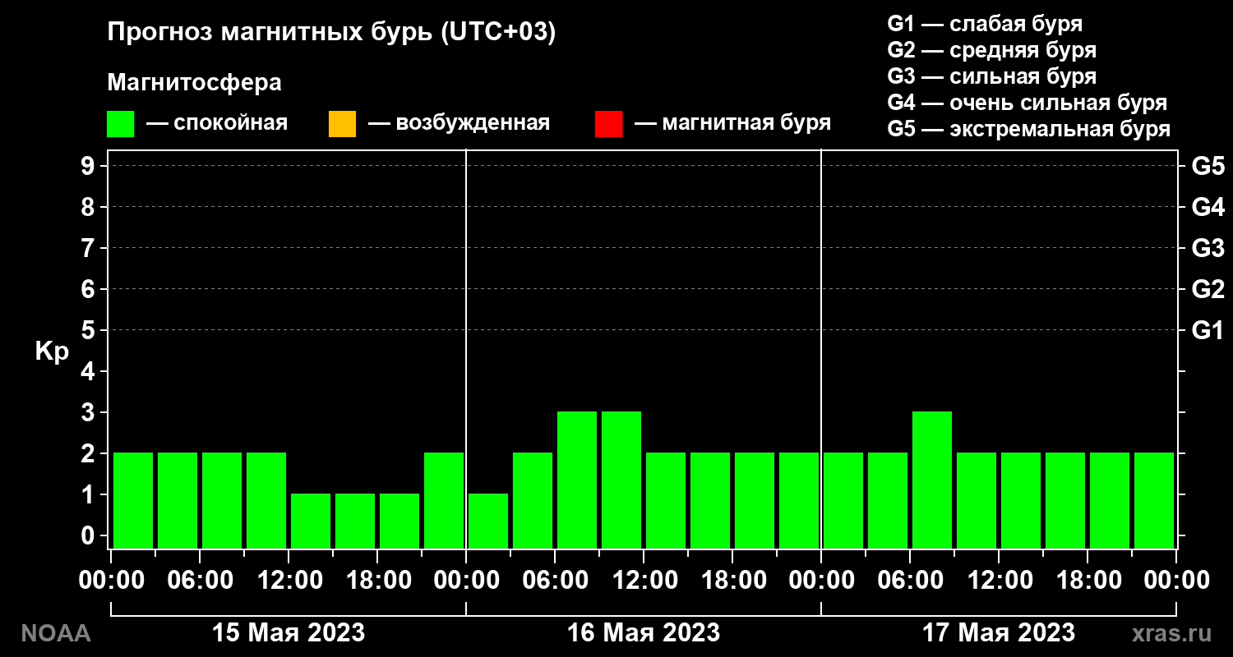Select the 17 May 06:00 bar with Kp 3
The width and height of the screenshot is (1233, 657).
(x=932, y=480)
